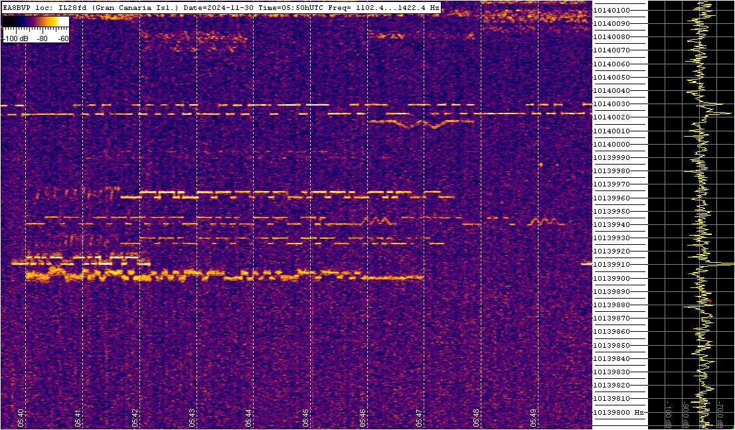Select the 10140090 frequency label
The width and height of the screenshot is (735, 430).
(612, 23)
